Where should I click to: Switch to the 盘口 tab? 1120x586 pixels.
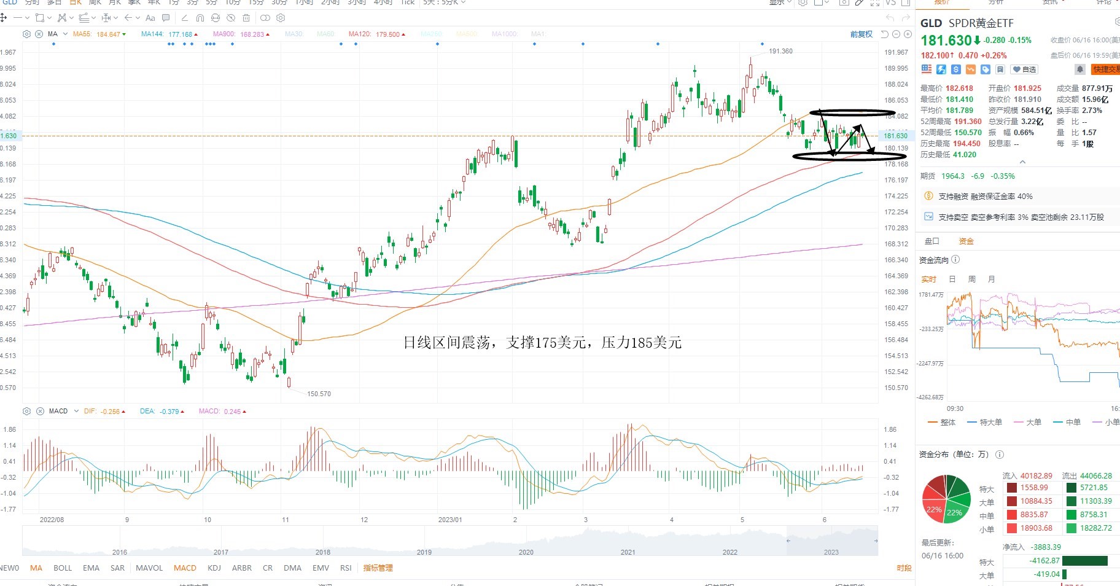point(931,241)
